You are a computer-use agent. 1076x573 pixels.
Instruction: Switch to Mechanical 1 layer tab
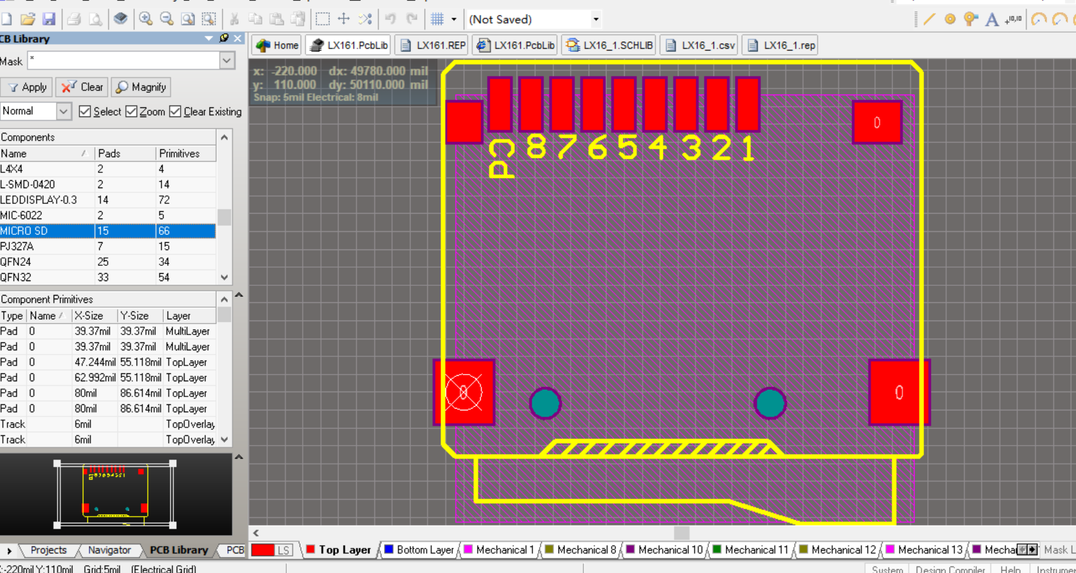pyautogui.click(x=499, y=550)
